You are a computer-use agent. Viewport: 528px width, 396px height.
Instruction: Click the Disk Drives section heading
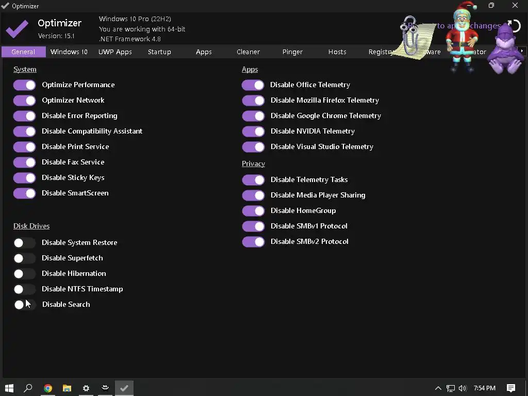[31, 226]
